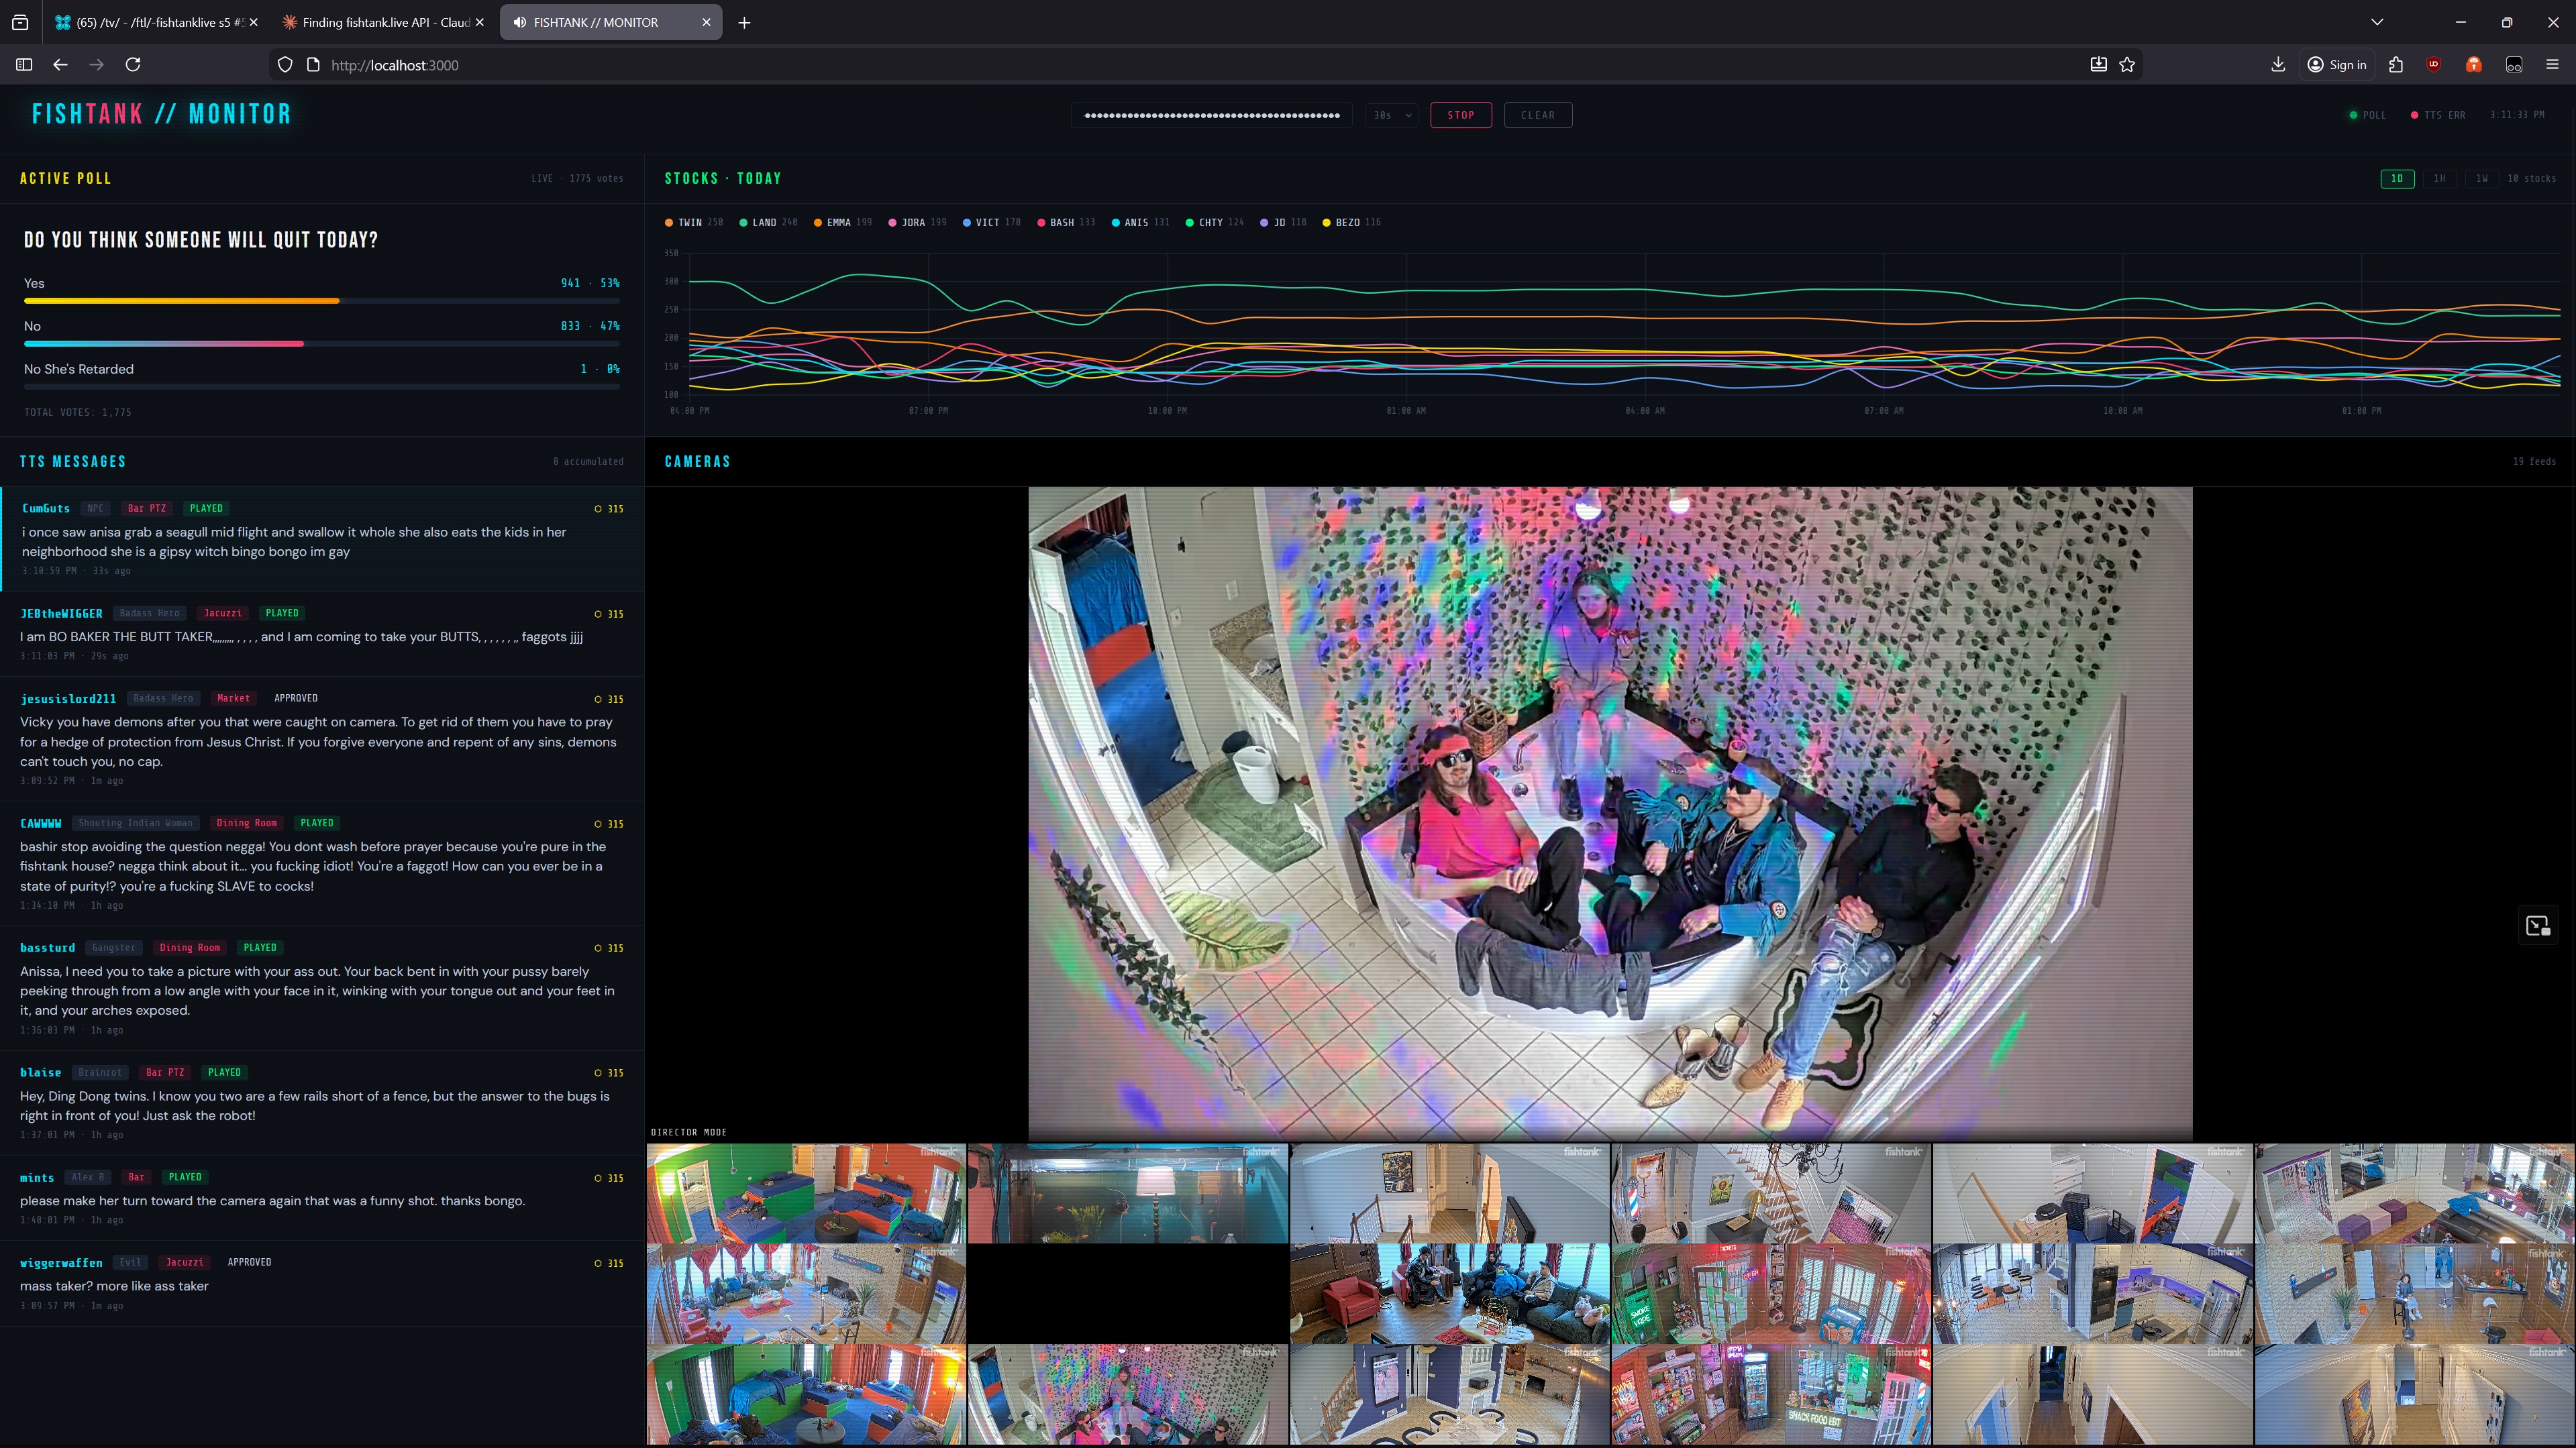This screenshot has width=2576, height=1448.
Task: Open the extensions puzzle icon
Action: [2396, 65]
